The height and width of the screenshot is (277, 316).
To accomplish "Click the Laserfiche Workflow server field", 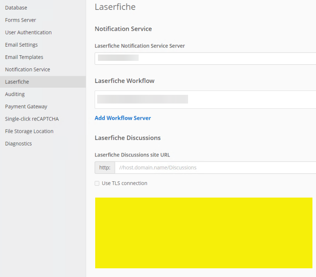I will tap(205, 100).
